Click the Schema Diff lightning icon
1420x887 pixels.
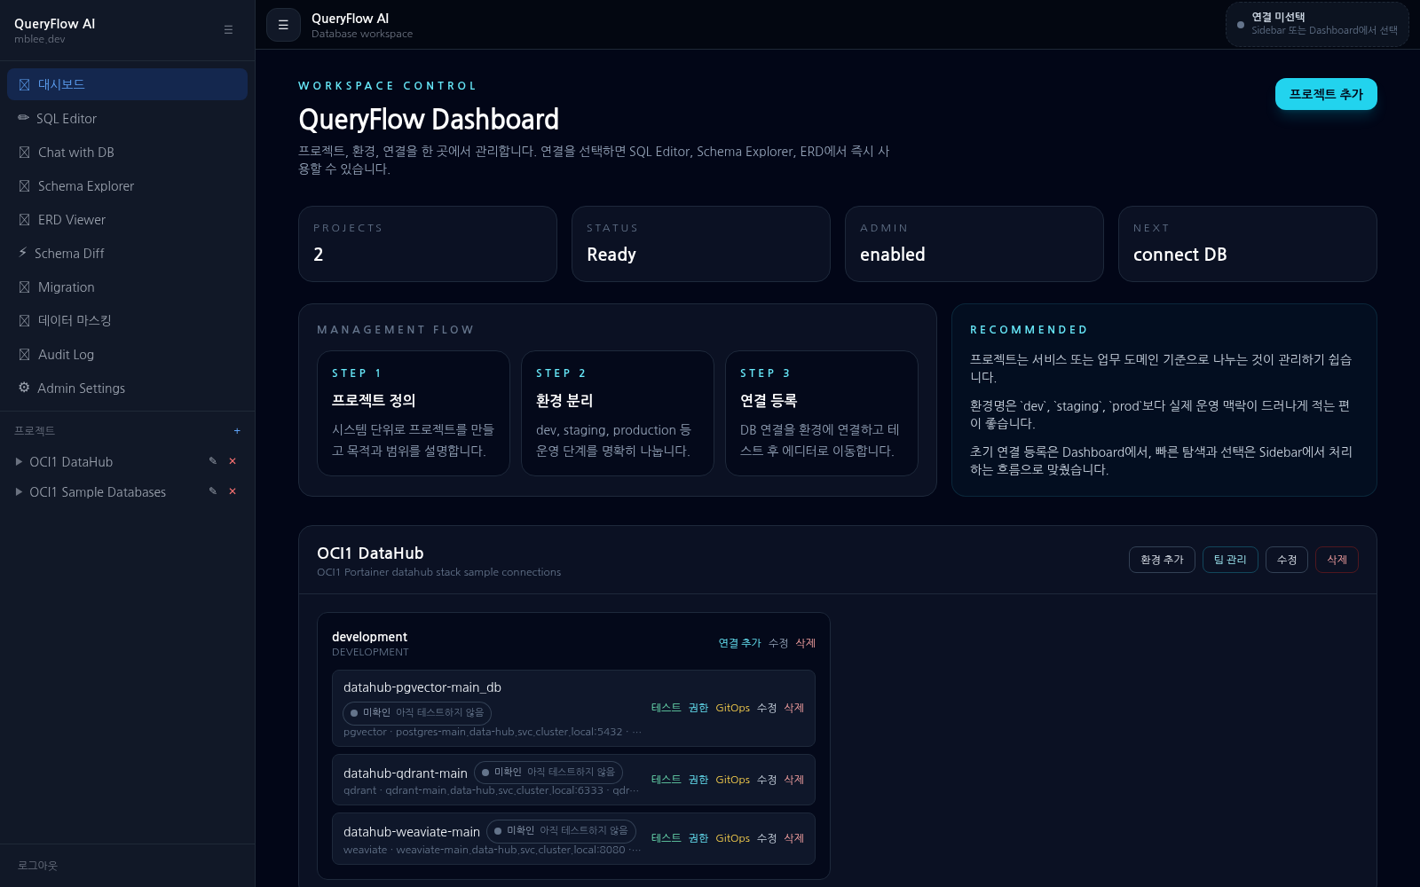pyautogui.click(x=22, y=253)
